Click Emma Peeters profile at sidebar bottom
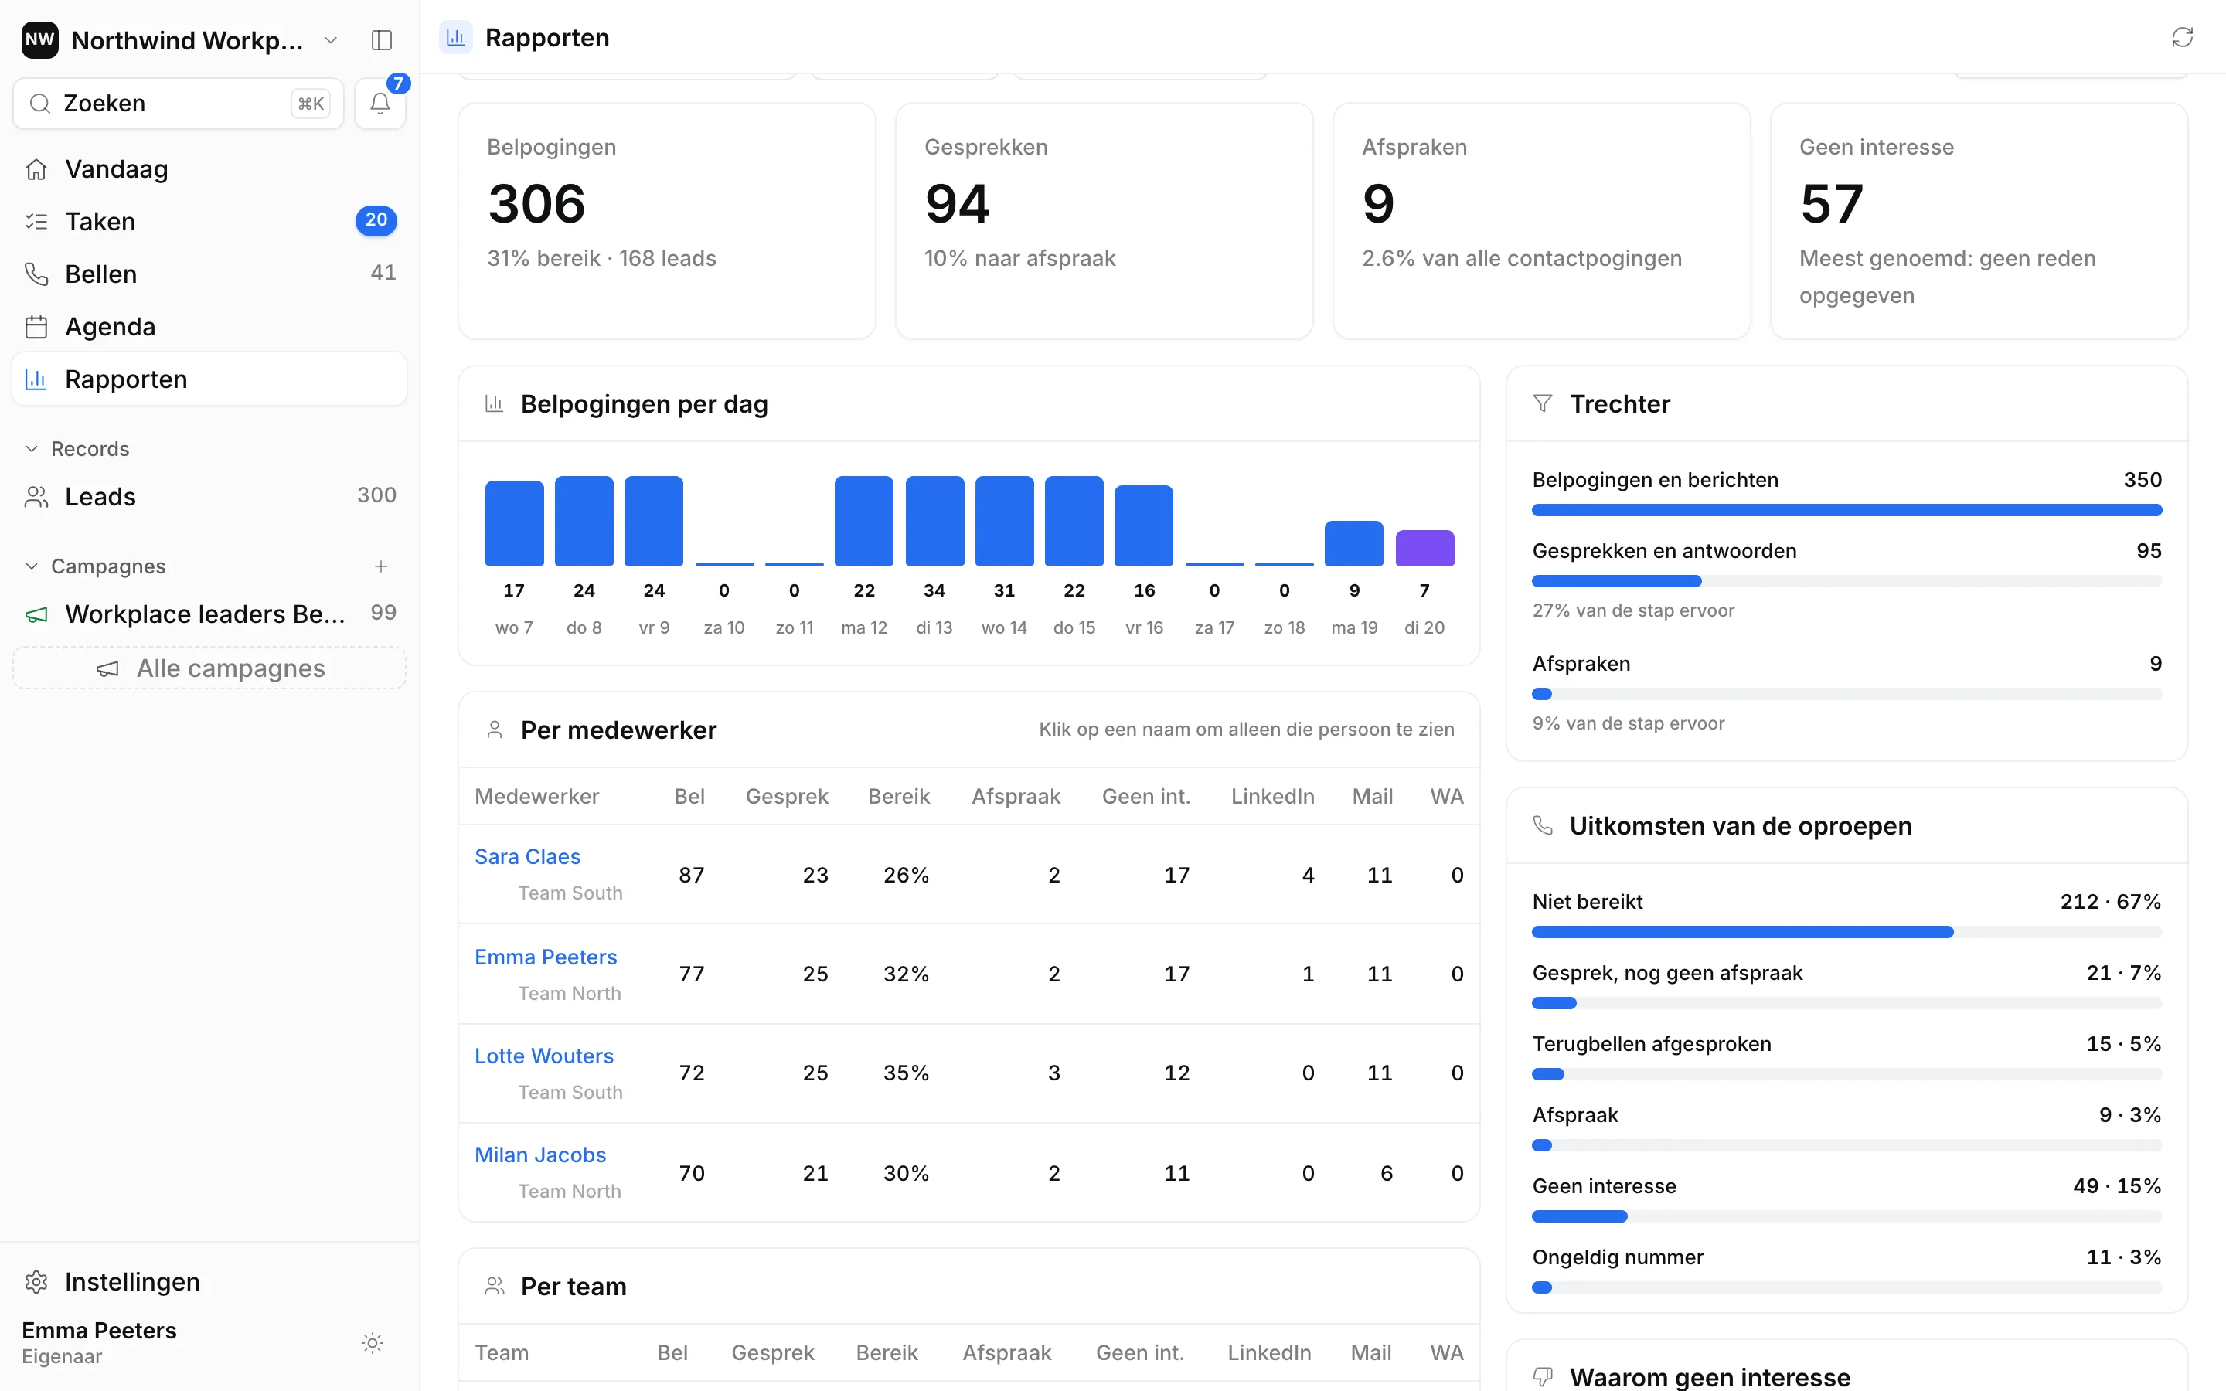Image resolution: width=2226 pixels, height=1391 pixels. pyautogui.click(x=100, y=1342)
